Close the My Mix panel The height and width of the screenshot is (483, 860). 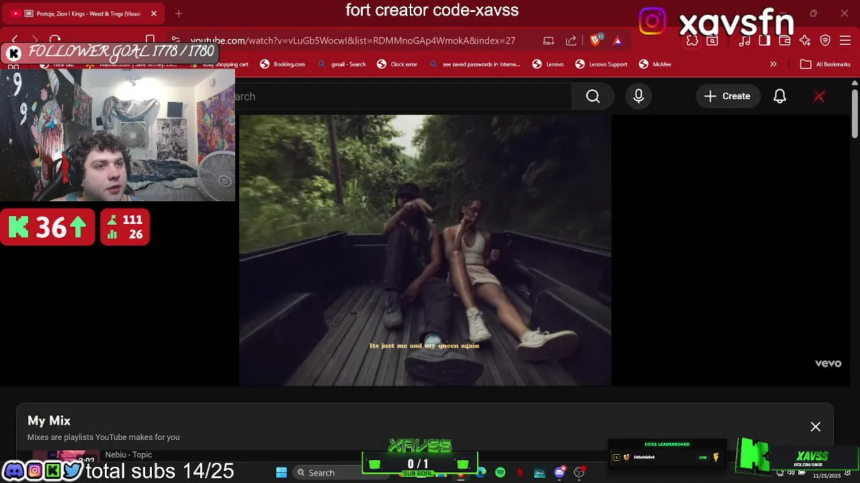815,427
